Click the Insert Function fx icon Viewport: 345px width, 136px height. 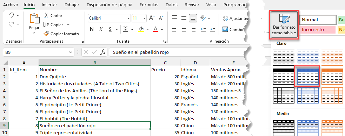click(x=103, y=52)
